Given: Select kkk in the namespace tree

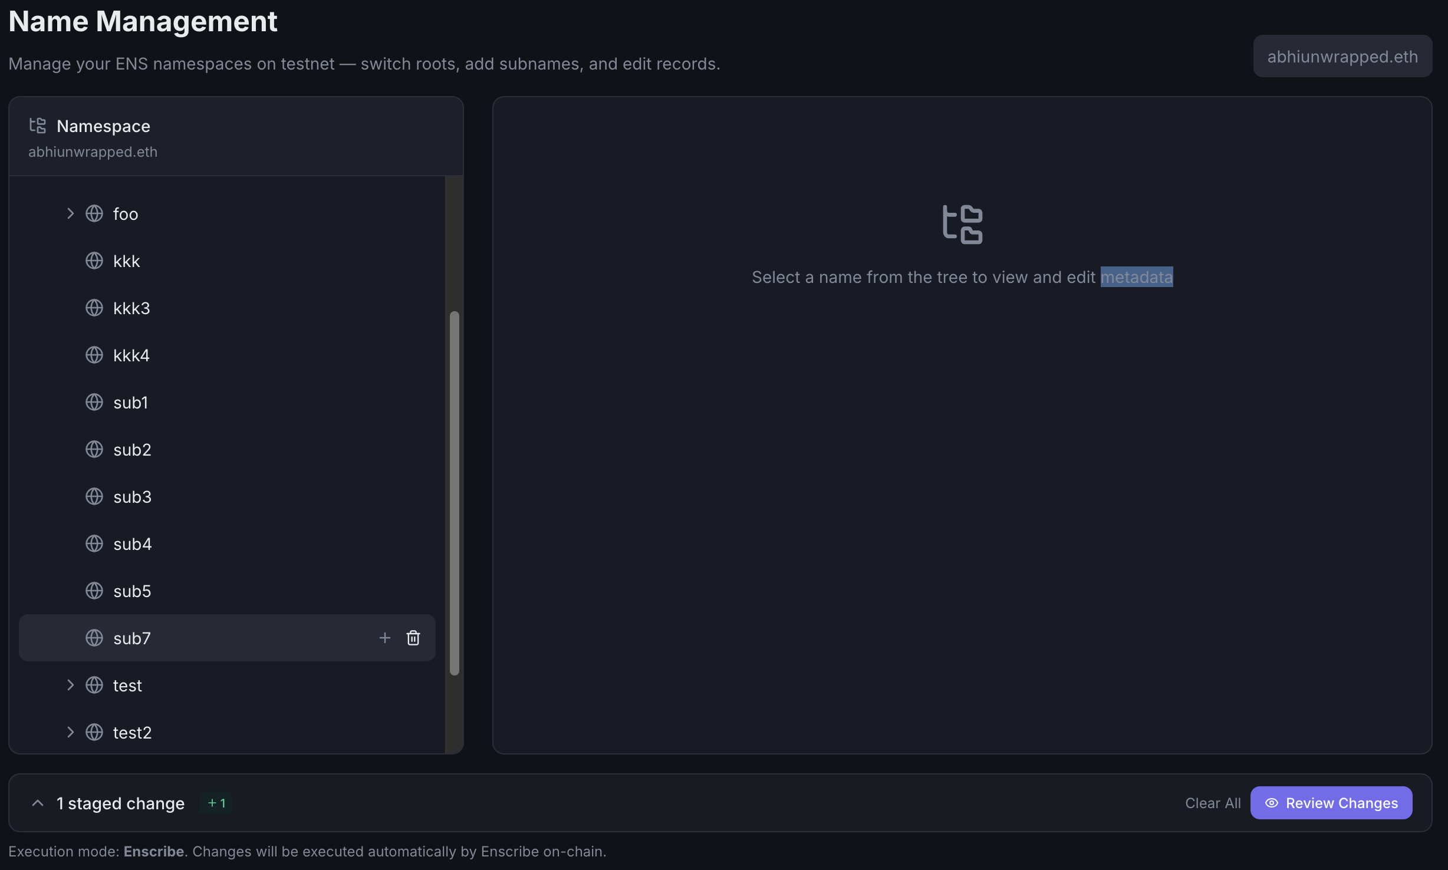Looking at the screenshot, I should point(126,261).
